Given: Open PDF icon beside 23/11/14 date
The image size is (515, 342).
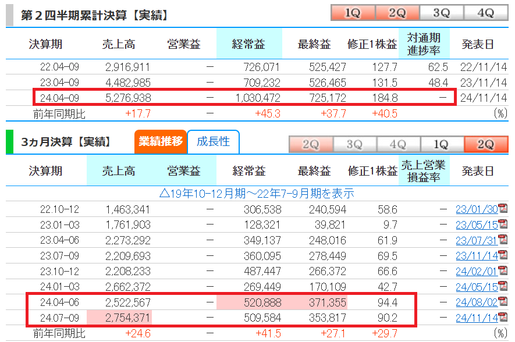Looking at the screenshot, I should tap(503, 255).
